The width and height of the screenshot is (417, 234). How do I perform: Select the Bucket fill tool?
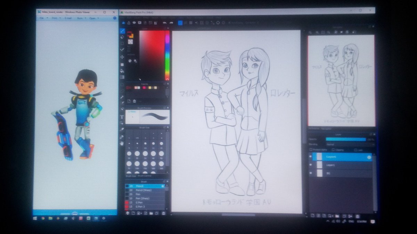122,71
